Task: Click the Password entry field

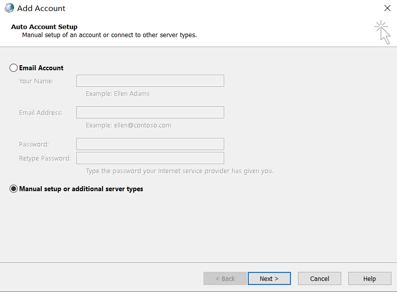Action: tap(150, 144)
